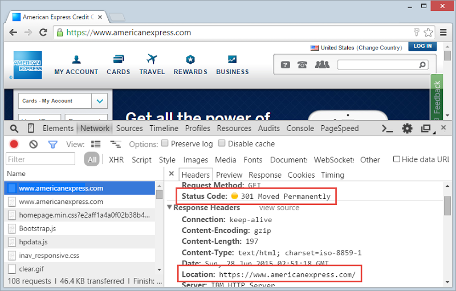Click the saved password key icon
This screenshot has width=456, height=291.
(417, 32)
